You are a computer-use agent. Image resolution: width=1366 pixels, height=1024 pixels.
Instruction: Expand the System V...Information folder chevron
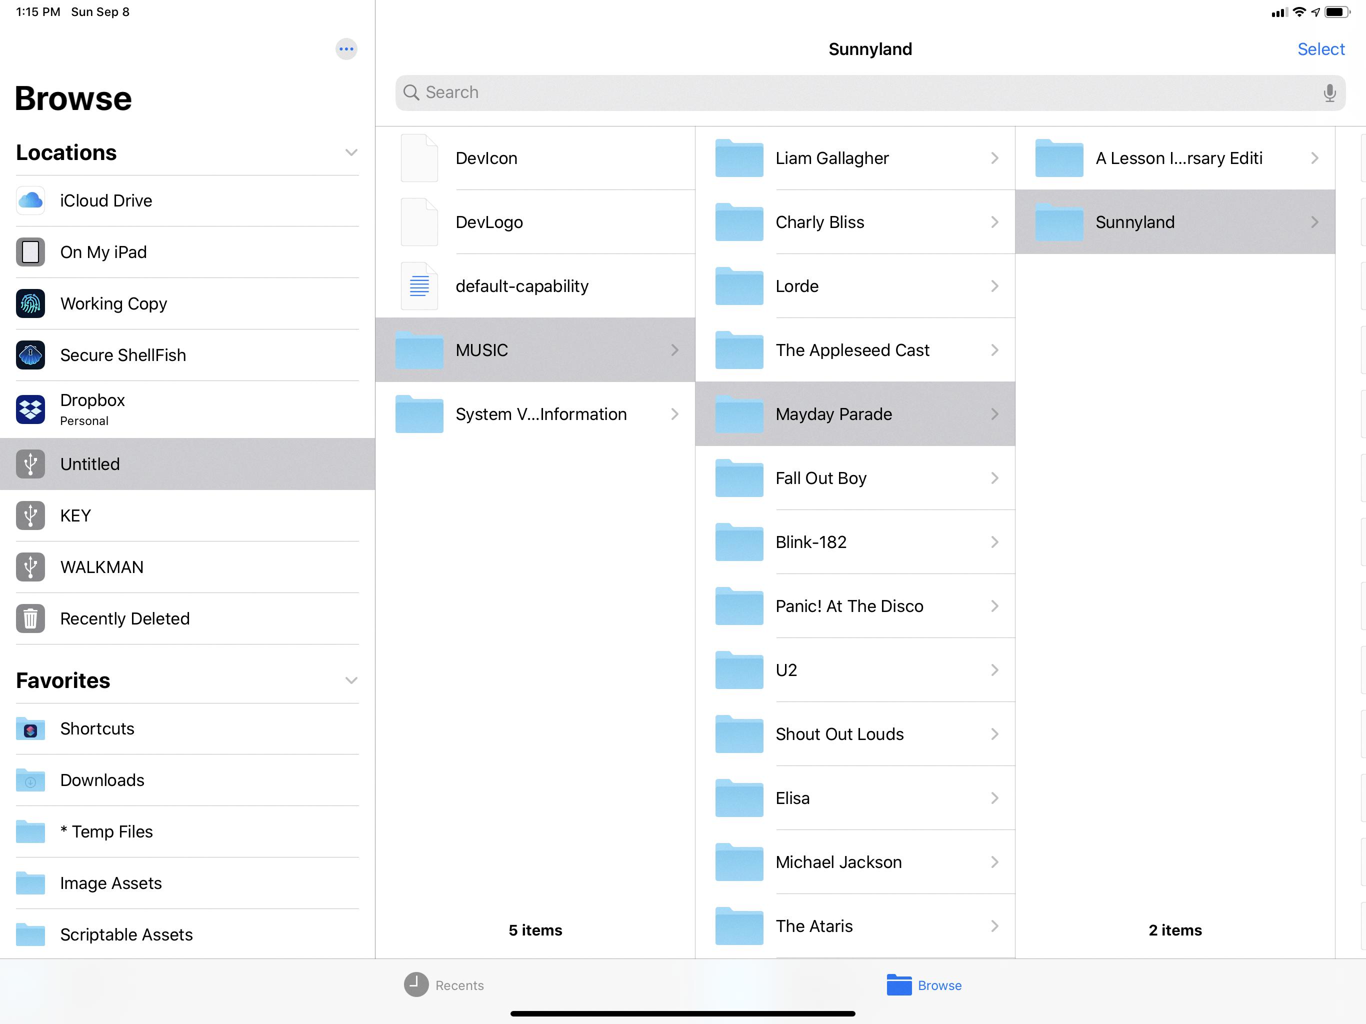pyautogui.click(x=674, y=414)
